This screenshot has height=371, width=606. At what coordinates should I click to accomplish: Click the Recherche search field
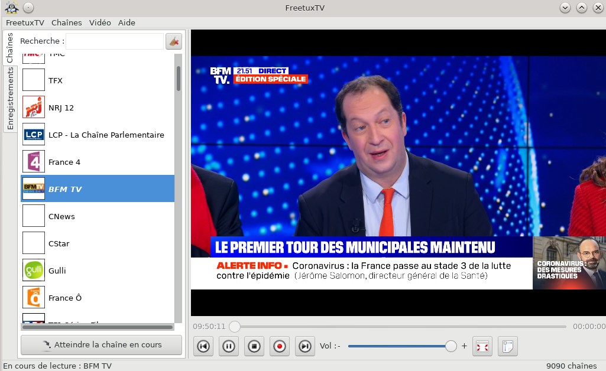coord(115,41)
